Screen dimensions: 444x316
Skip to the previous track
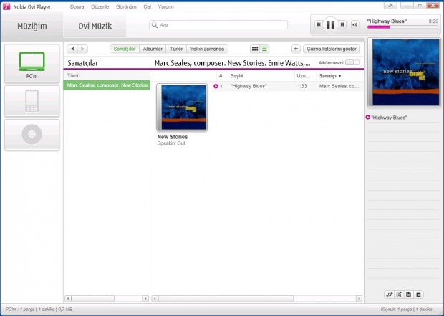319,24
